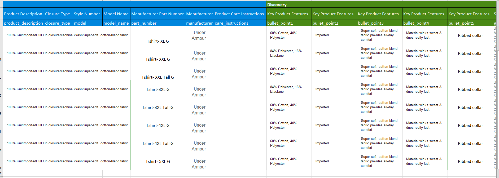Select the Tshirt- XL G part number cell
Screen dimensions: 499x178
158,41
